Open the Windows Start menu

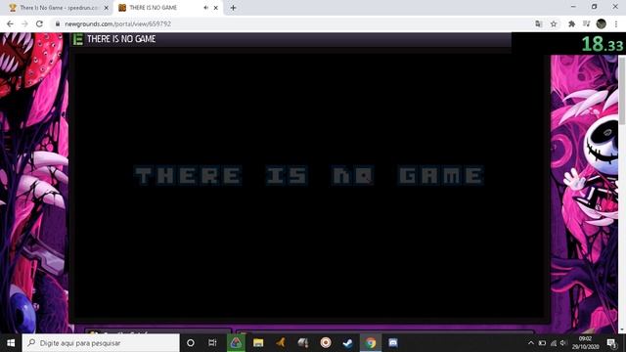(x=11, y=343)
